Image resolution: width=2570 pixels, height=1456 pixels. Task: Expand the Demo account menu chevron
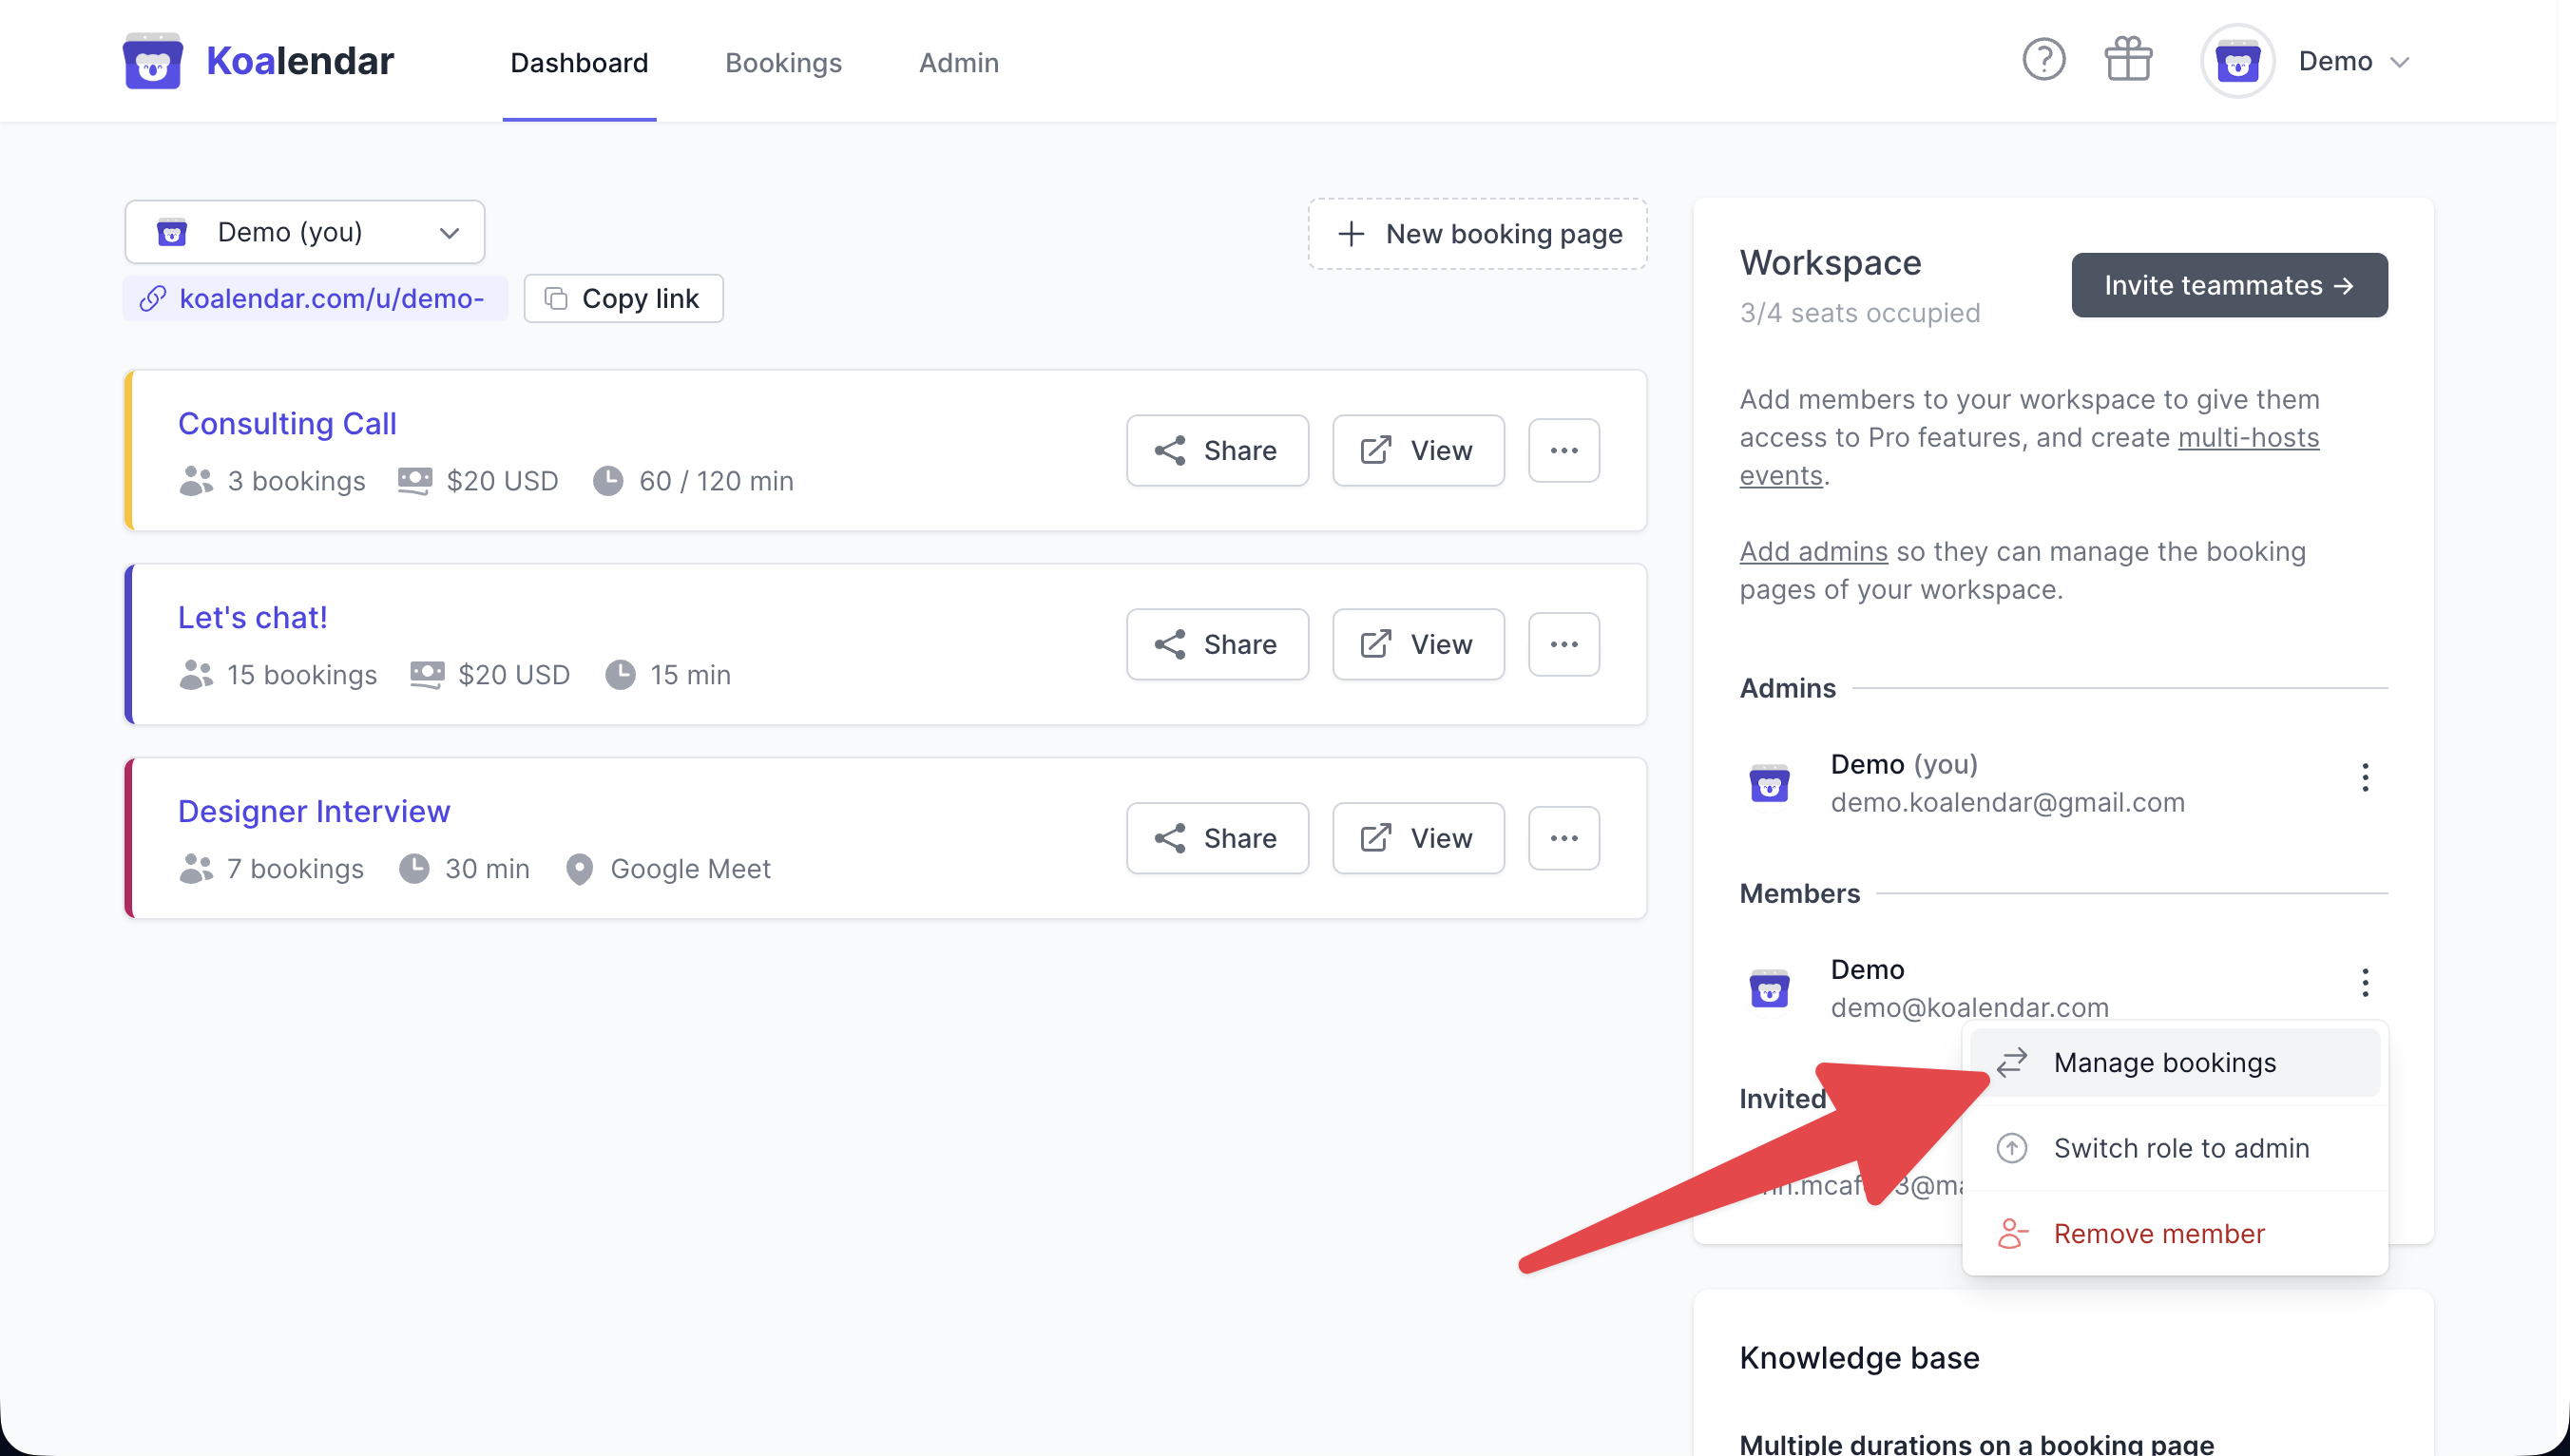[x=2399, y=63]
